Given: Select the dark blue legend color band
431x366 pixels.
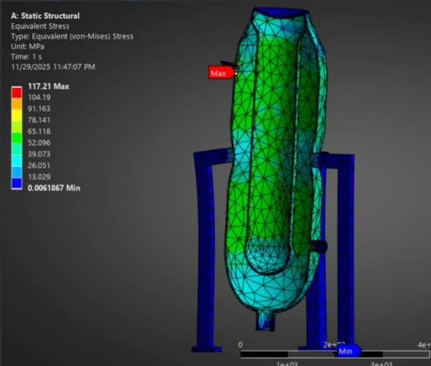Looking at the screenshot, I should (17, 183).
